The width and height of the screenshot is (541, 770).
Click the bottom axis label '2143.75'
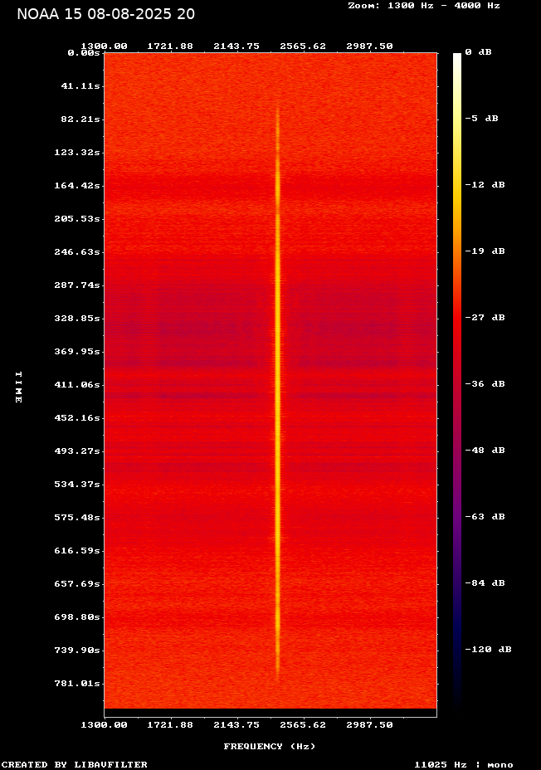pyautogui.click(x=236, y=725)
